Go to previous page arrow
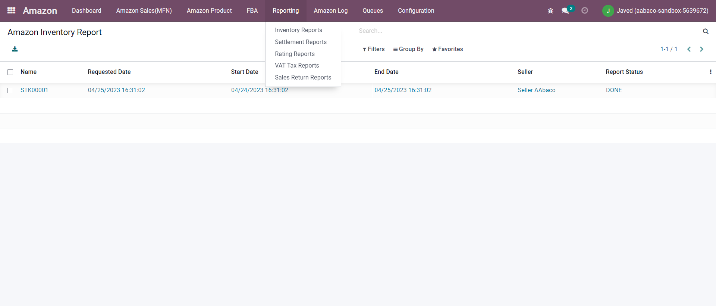 (x=689, y=49)
